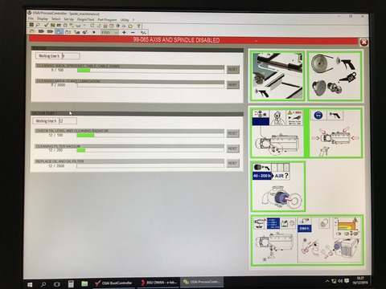The width and height of the screenshot is (386, 289).
Task: Click the '12 / 2000' counter text
Action: [x=56, y=166]
